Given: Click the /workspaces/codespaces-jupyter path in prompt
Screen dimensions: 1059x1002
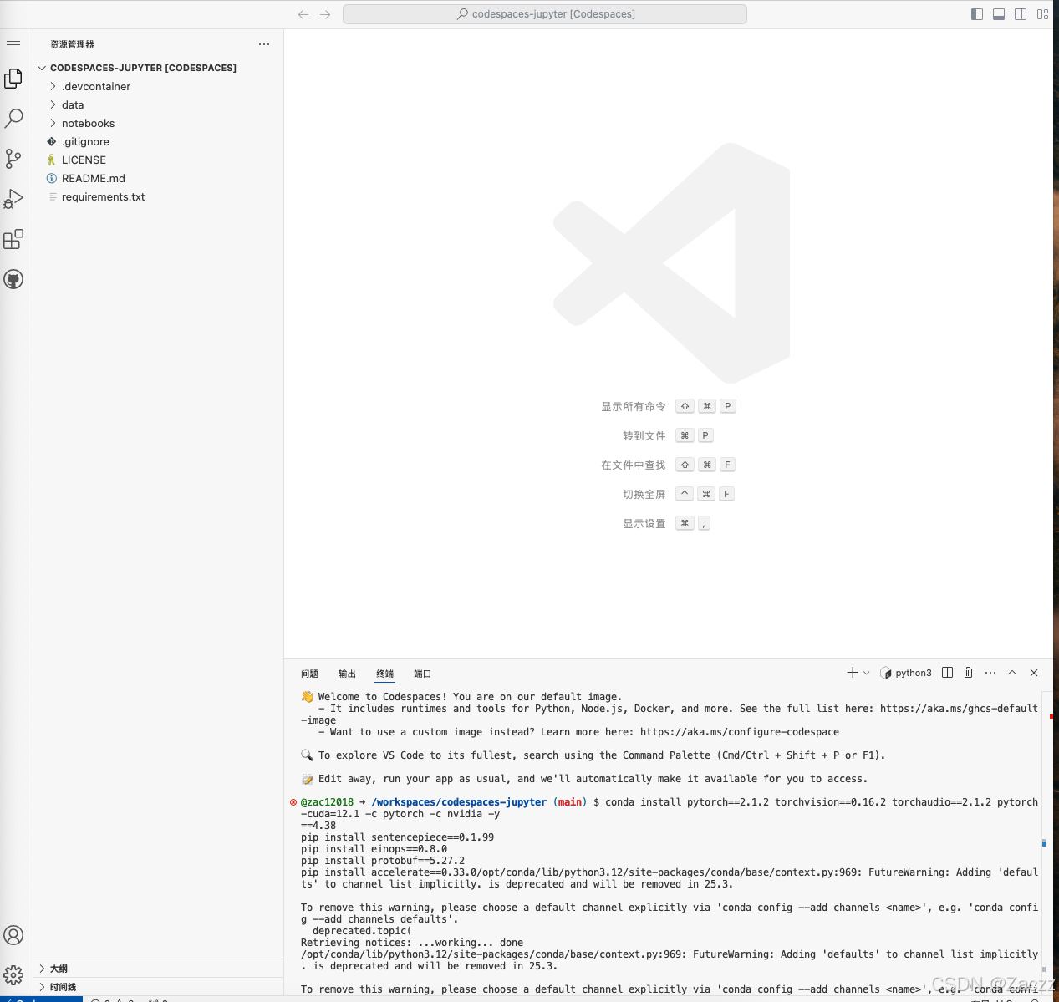Looking at the screenshot, I should click(x=459, y=802).
